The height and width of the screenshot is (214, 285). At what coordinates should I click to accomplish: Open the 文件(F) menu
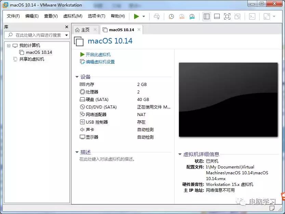tap(13, 16)
